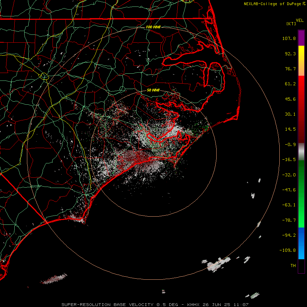The width and height of the screenshot is (307, 307).
Task: Click the -16.5 legend value
Action: 289,160
